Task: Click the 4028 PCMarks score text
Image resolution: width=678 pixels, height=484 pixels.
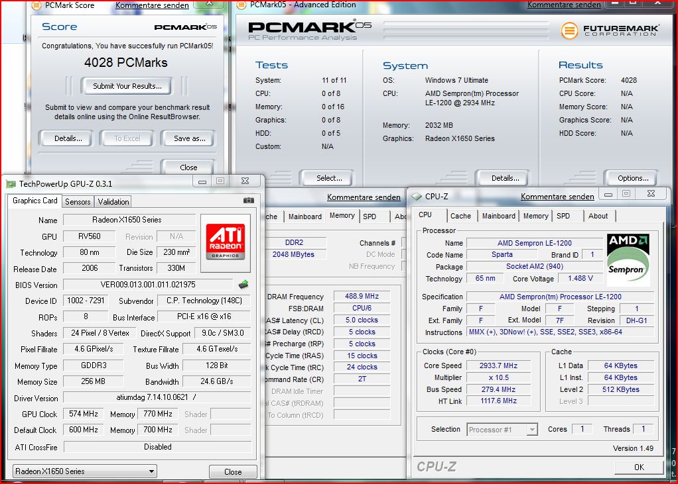Action: pos(126,62)
